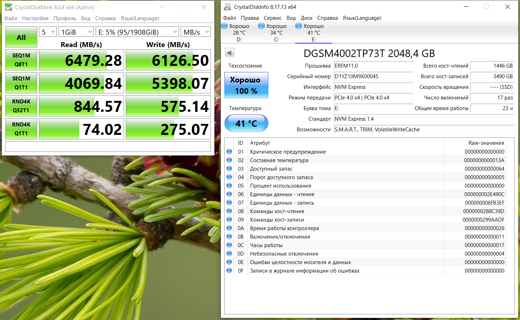Click status orb for attribute 04 spare threshold

229,177
